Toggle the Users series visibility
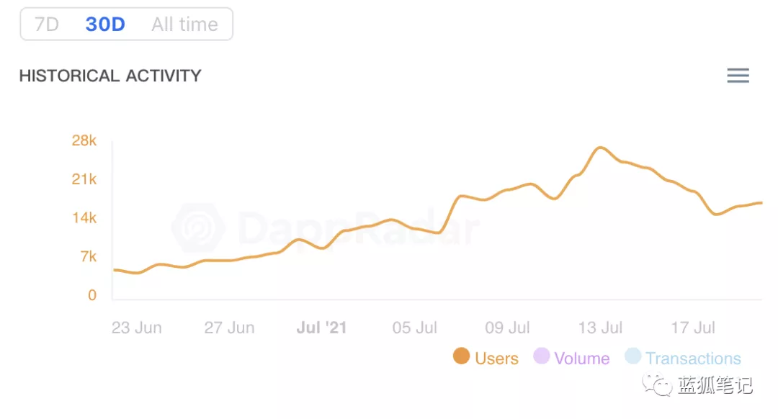Image resolution: width=778 pixels, height=419 pixels. pos(496,358)
